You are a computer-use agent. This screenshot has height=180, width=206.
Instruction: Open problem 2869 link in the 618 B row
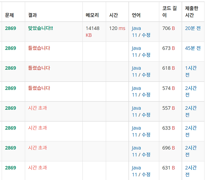(x=10, y=68)
